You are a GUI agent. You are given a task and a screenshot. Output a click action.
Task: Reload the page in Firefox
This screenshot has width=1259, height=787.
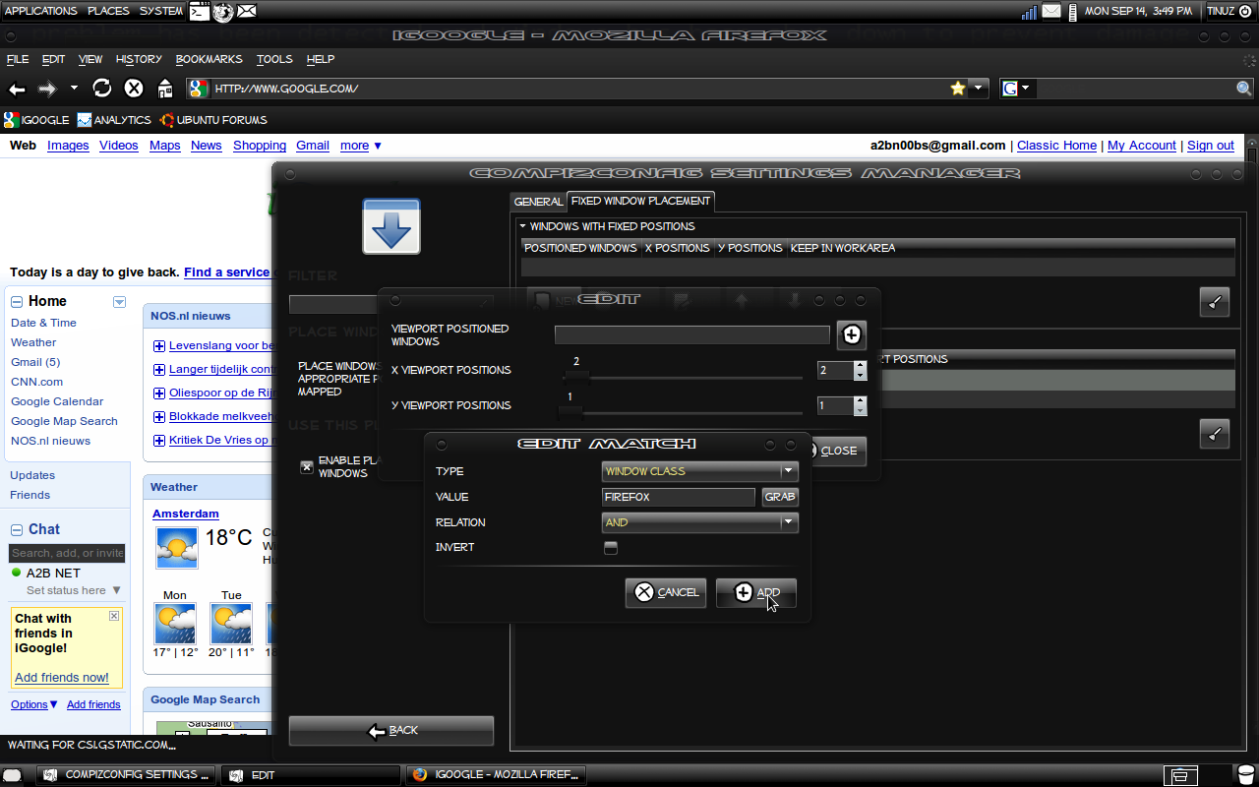click(x=102, y=89)
